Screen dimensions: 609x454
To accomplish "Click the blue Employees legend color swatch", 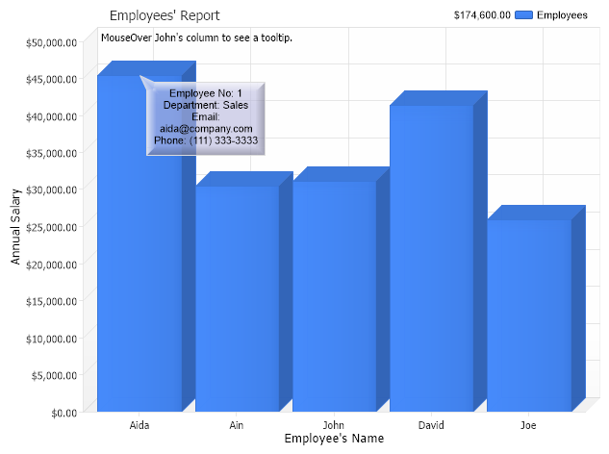I will tap(524, 15).
